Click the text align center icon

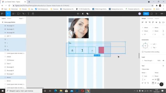point(145,83)
